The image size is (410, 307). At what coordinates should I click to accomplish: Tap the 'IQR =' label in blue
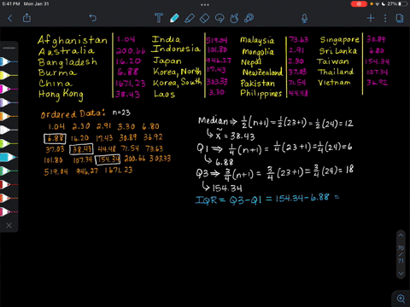click(210, 200)
